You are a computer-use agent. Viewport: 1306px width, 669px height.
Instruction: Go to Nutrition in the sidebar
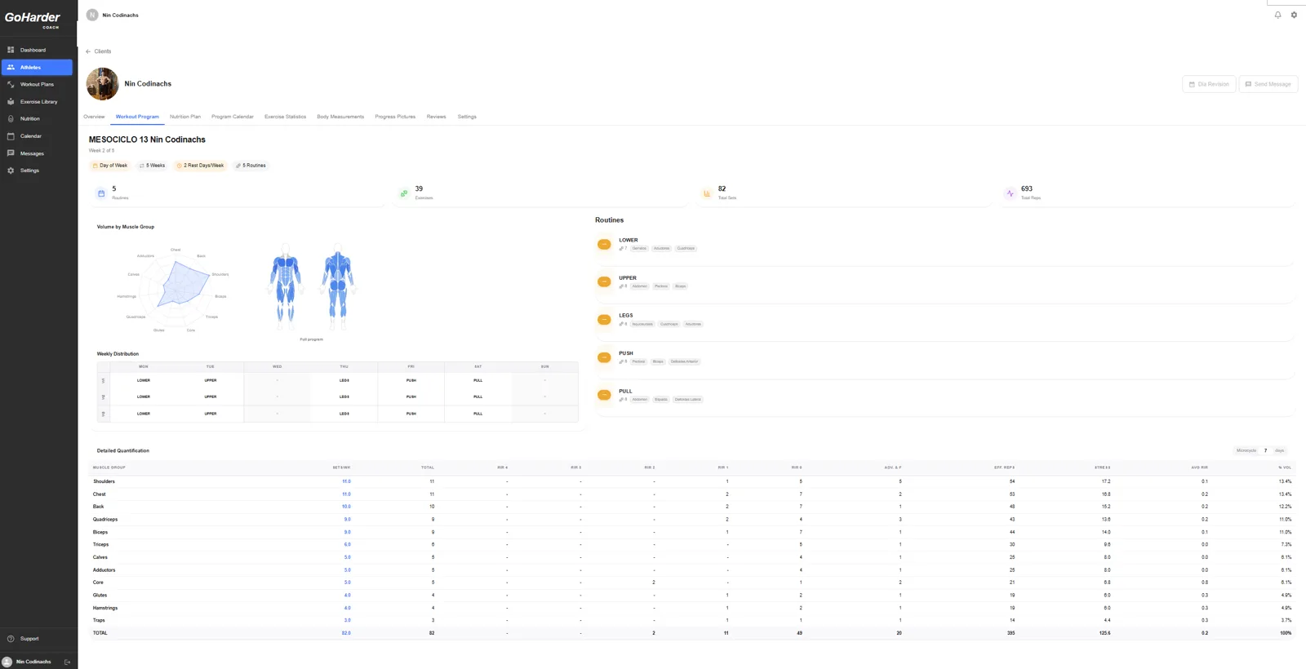tap(37, 118)
